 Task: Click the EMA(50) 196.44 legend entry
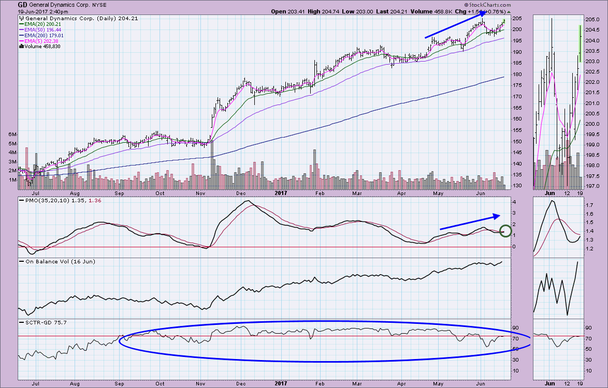[40, 30]
